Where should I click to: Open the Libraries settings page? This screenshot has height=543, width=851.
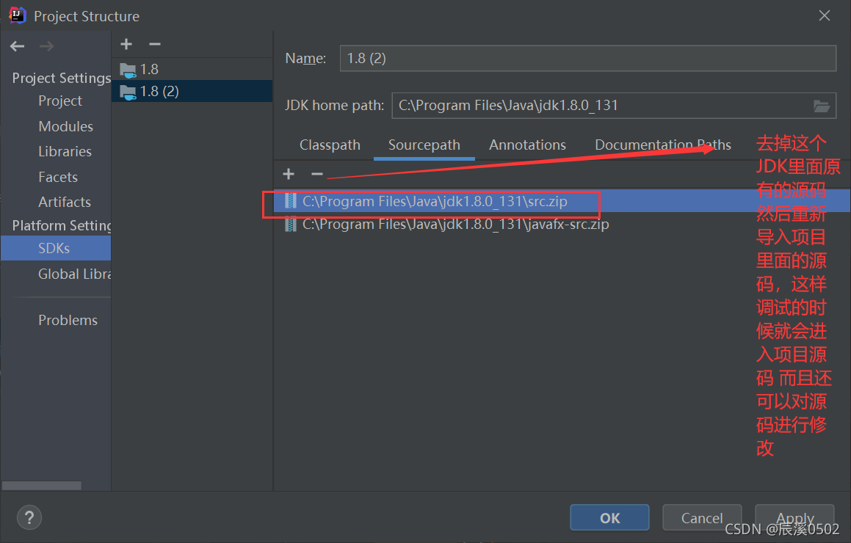pos(65,151)
